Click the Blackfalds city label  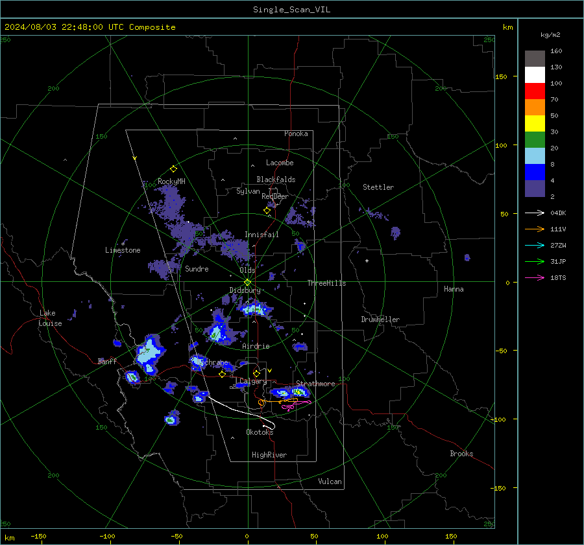point(276,180)
